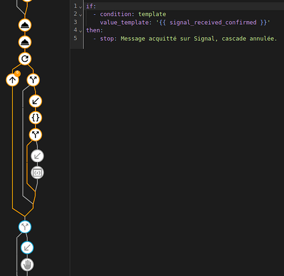Select the blue-outlined branch node
The image size is (284, 276).
[x=25, y=227]
